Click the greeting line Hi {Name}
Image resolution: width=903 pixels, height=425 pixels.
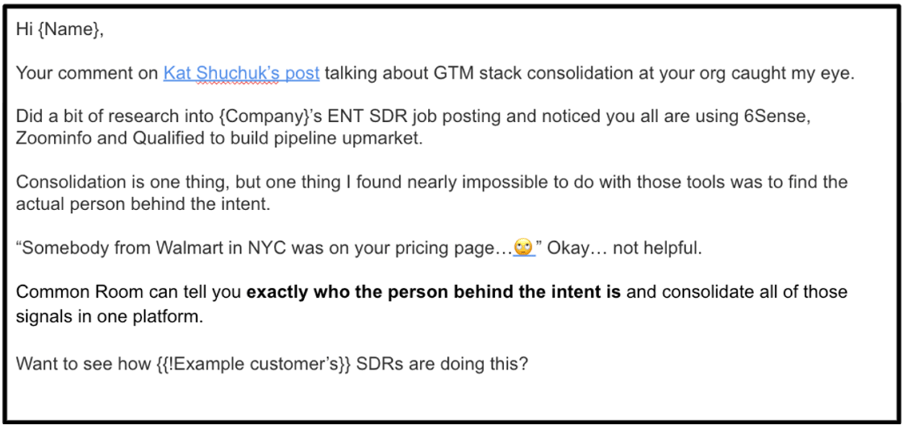tap(60, 29)
